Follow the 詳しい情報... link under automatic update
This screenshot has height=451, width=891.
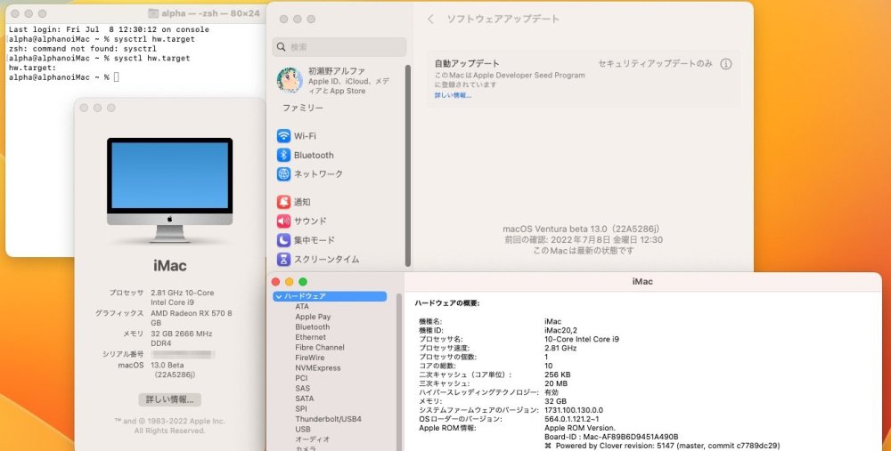click(453, 95)
